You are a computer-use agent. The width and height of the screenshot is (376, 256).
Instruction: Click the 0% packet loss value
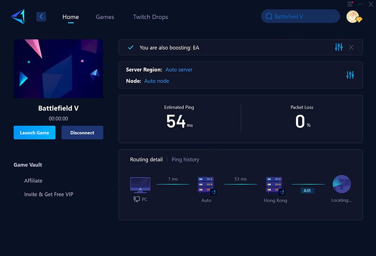point(303,121)
